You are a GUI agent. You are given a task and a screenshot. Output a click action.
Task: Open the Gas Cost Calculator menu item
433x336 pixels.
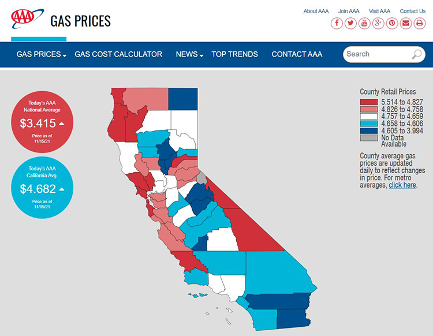[118, 54]
